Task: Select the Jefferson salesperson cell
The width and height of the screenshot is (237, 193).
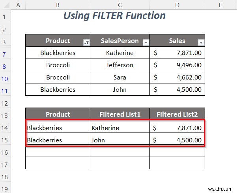Action: pos(119,65)
